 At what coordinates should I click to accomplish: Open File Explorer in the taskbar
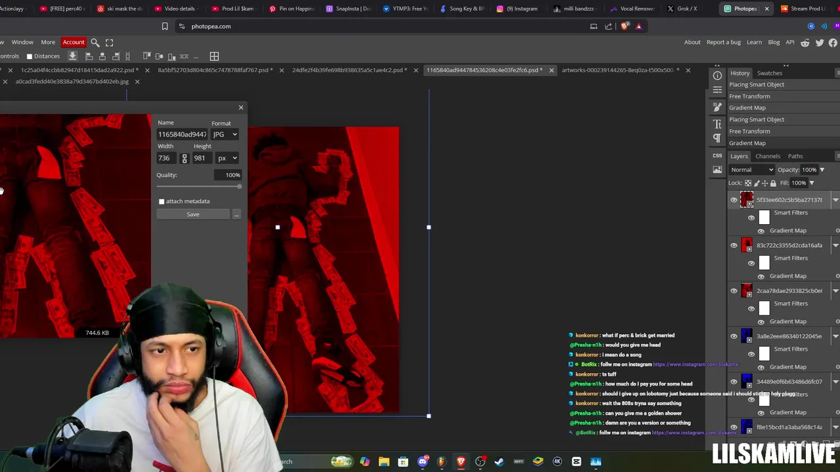coord(384,462)
